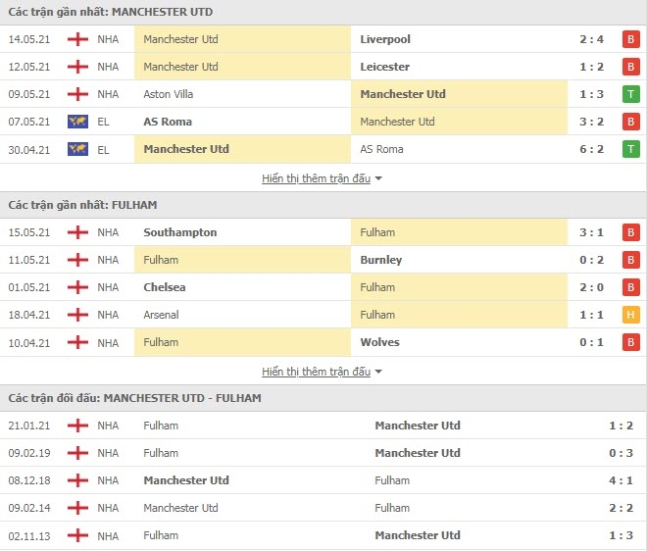
Task: Click the green T badge on the 30.04.21 row
Action: click(630, 149)
